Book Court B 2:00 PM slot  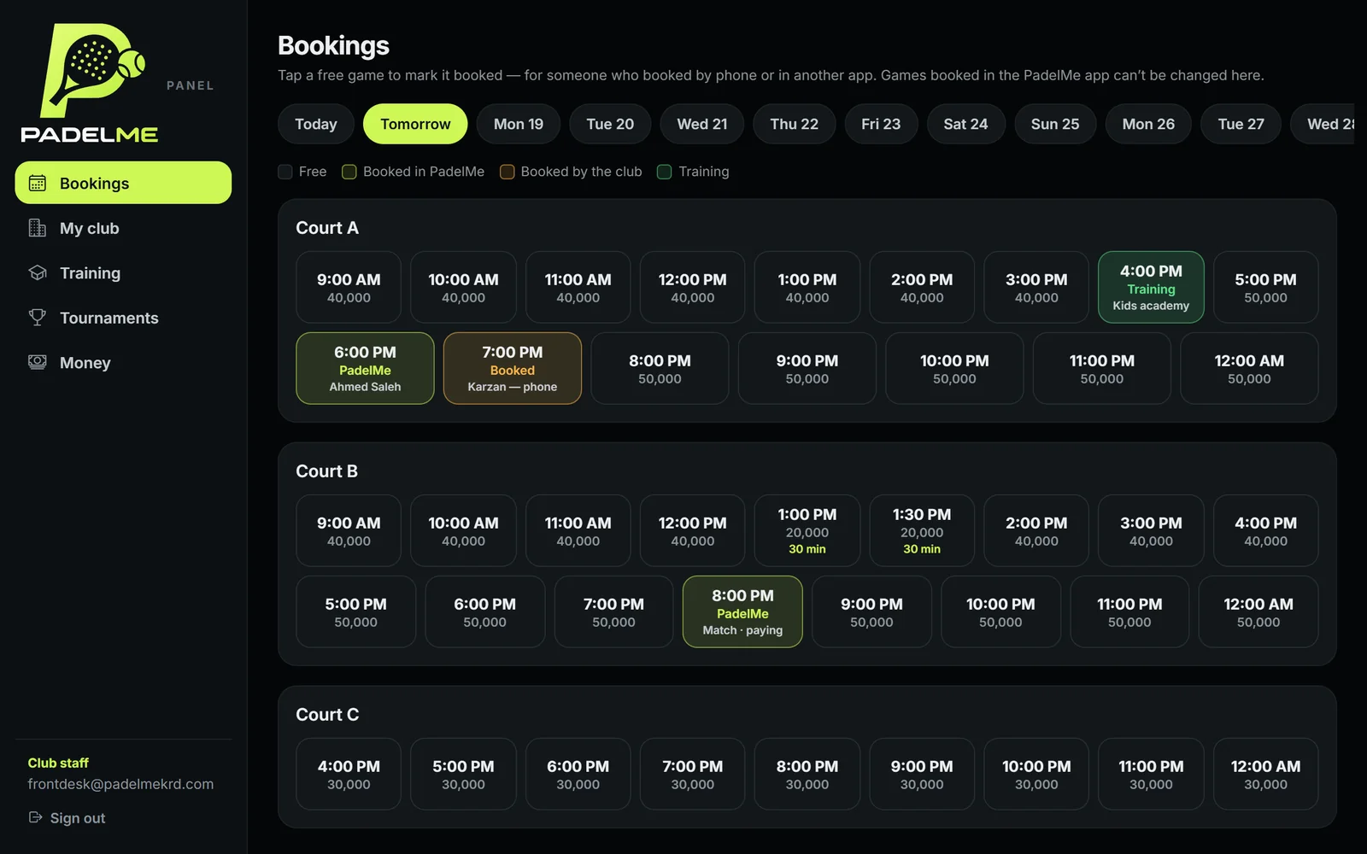tap(1036, 530)
